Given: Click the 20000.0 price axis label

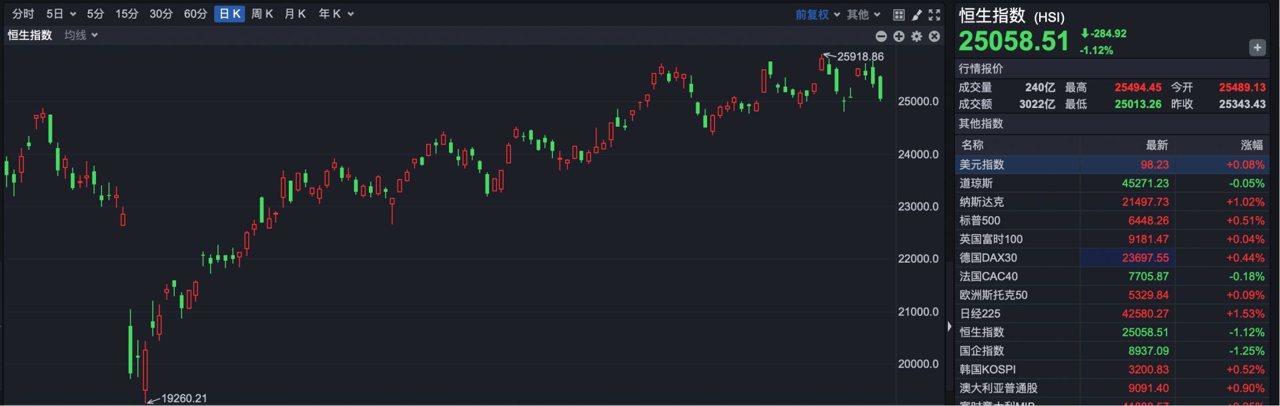Looking at the screenshot, I should pos(918,364).
